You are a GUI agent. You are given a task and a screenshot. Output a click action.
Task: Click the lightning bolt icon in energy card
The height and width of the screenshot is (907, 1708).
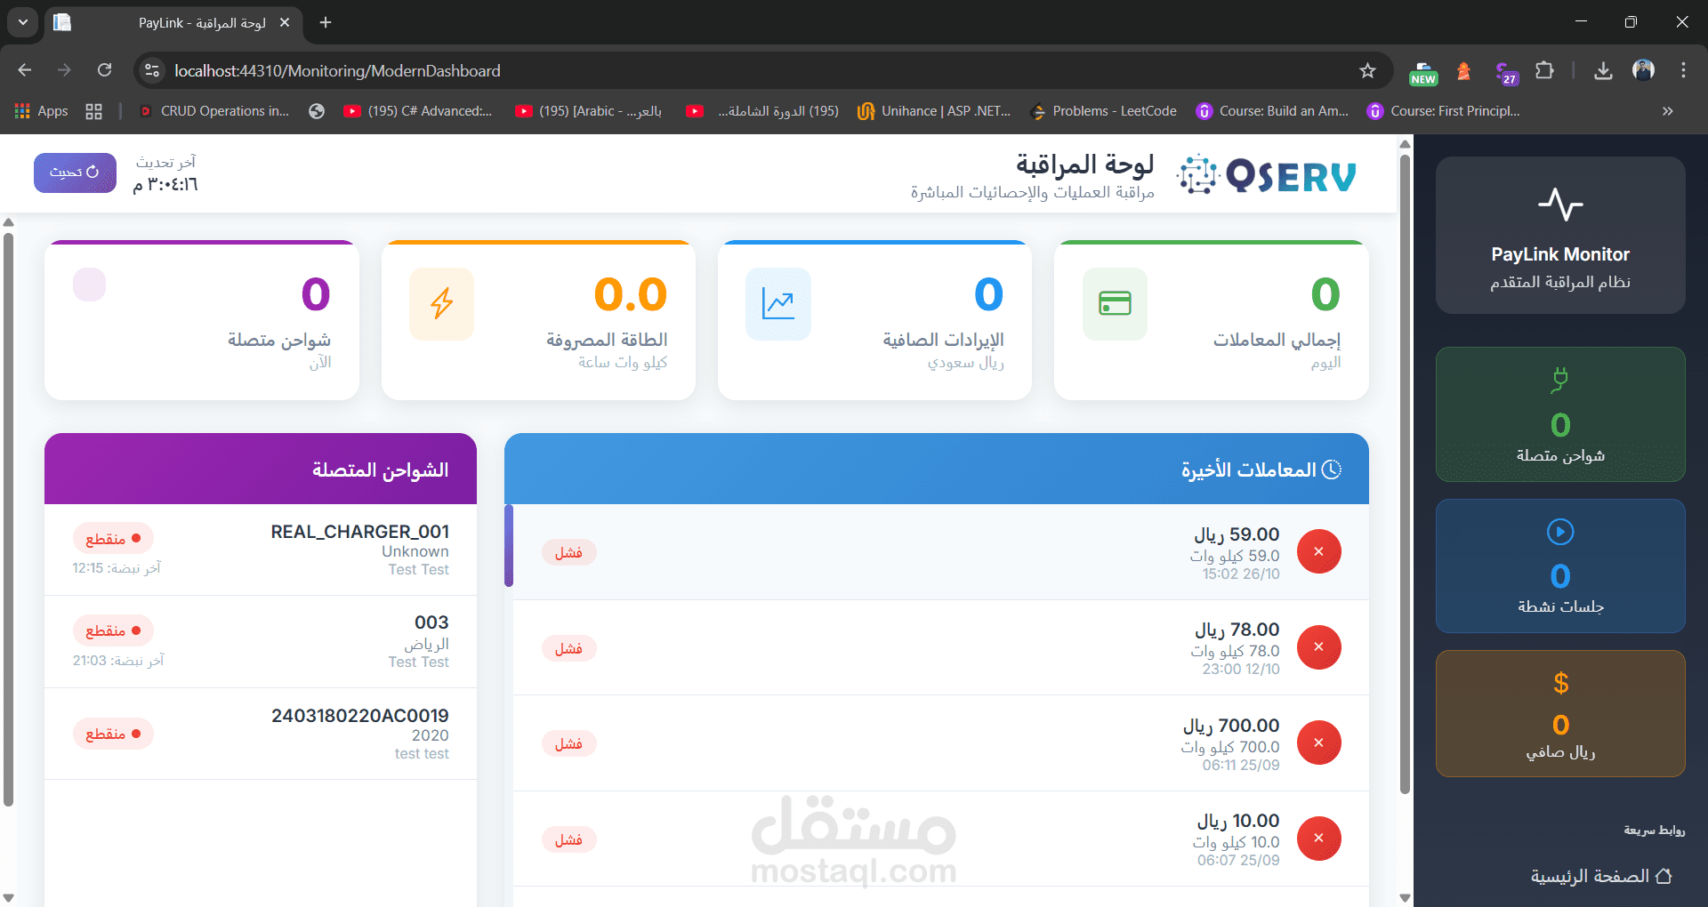(x=442, y=304)
